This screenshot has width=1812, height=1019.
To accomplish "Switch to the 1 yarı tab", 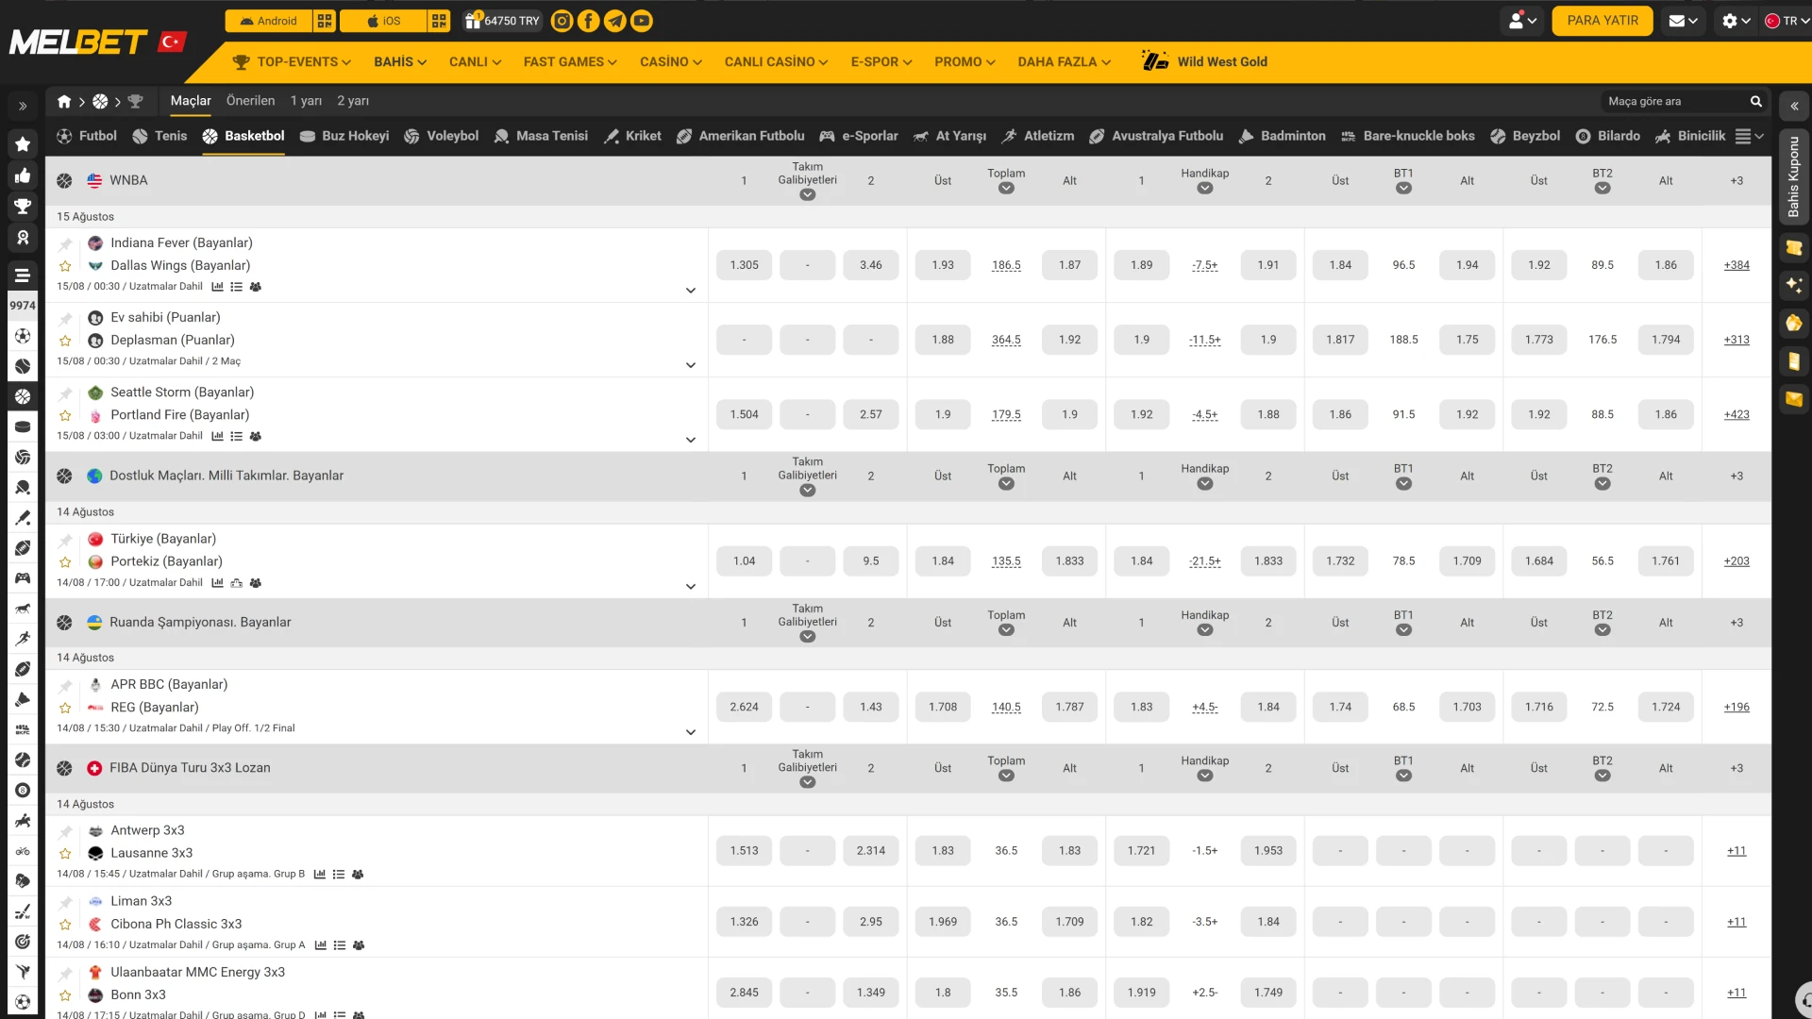I will pos(306,101).
